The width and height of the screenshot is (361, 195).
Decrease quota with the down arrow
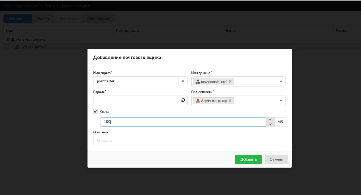pos(270,124)
